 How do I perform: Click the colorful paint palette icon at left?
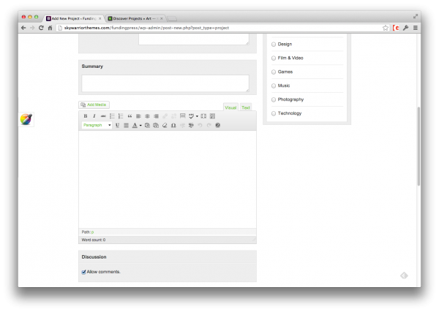pyautogui.click(x=26, y=119)
